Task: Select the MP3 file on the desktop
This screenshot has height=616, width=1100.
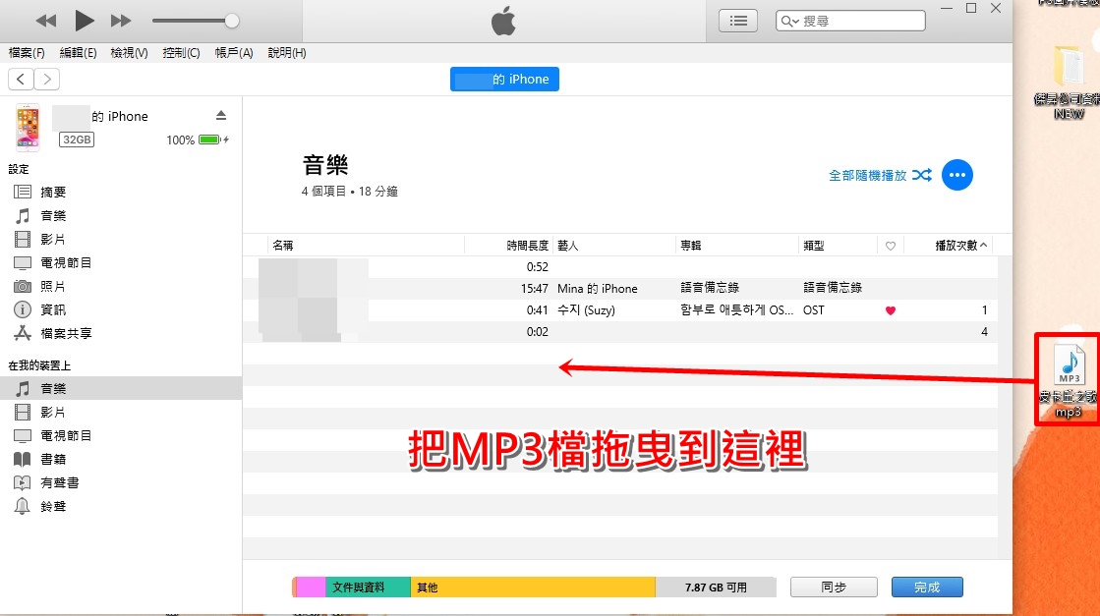Action: click(1069, 380)
